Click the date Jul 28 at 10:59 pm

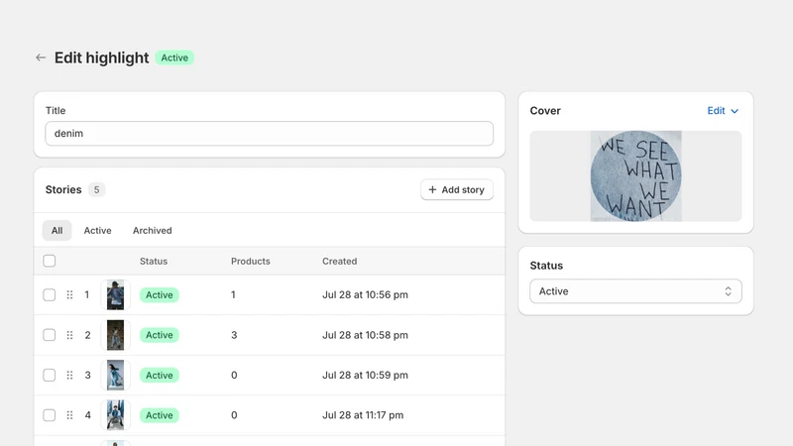click(x=365, y=376)
